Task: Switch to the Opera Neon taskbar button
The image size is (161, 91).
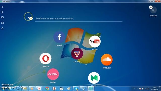Action: (x=91, y=89)
